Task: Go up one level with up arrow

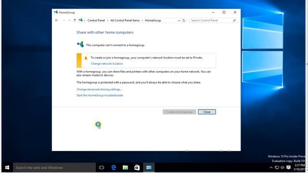Action: coord(75,20)
